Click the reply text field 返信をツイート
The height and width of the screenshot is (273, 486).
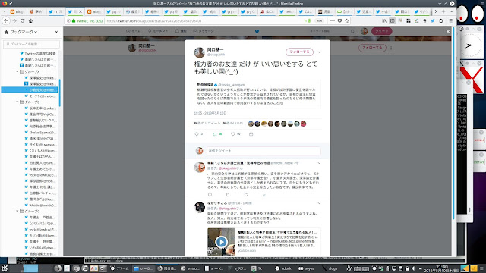click(x=264, y=151)
